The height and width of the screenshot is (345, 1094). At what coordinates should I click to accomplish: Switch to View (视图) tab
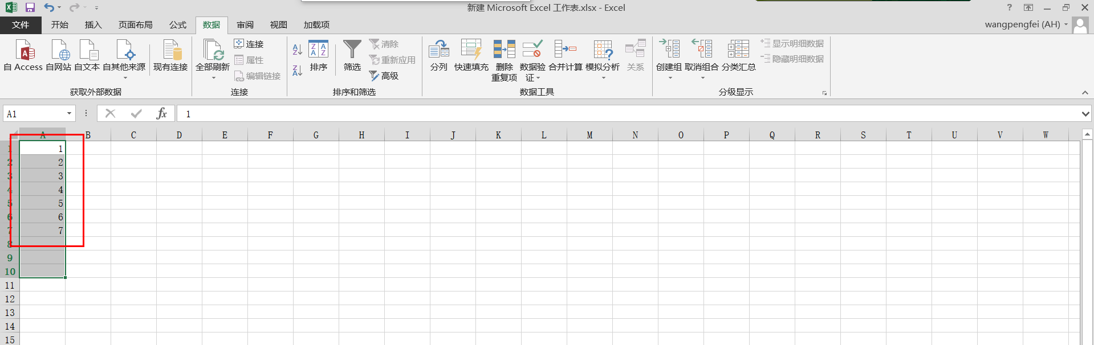coord(278,25)
